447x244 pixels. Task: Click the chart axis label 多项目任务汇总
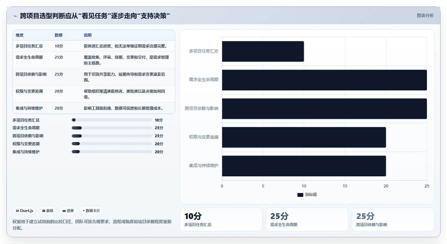tap(204, 51)
